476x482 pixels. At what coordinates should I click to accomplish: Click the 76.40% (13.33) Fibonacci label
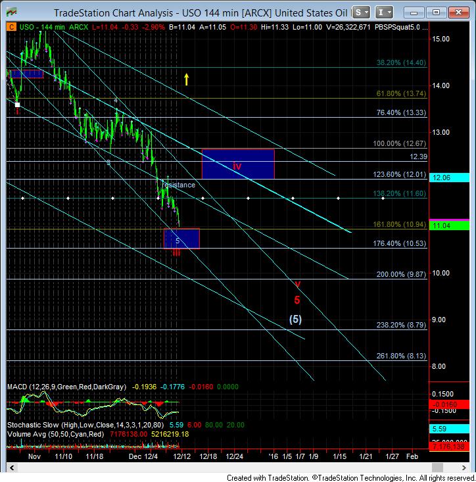401,112
